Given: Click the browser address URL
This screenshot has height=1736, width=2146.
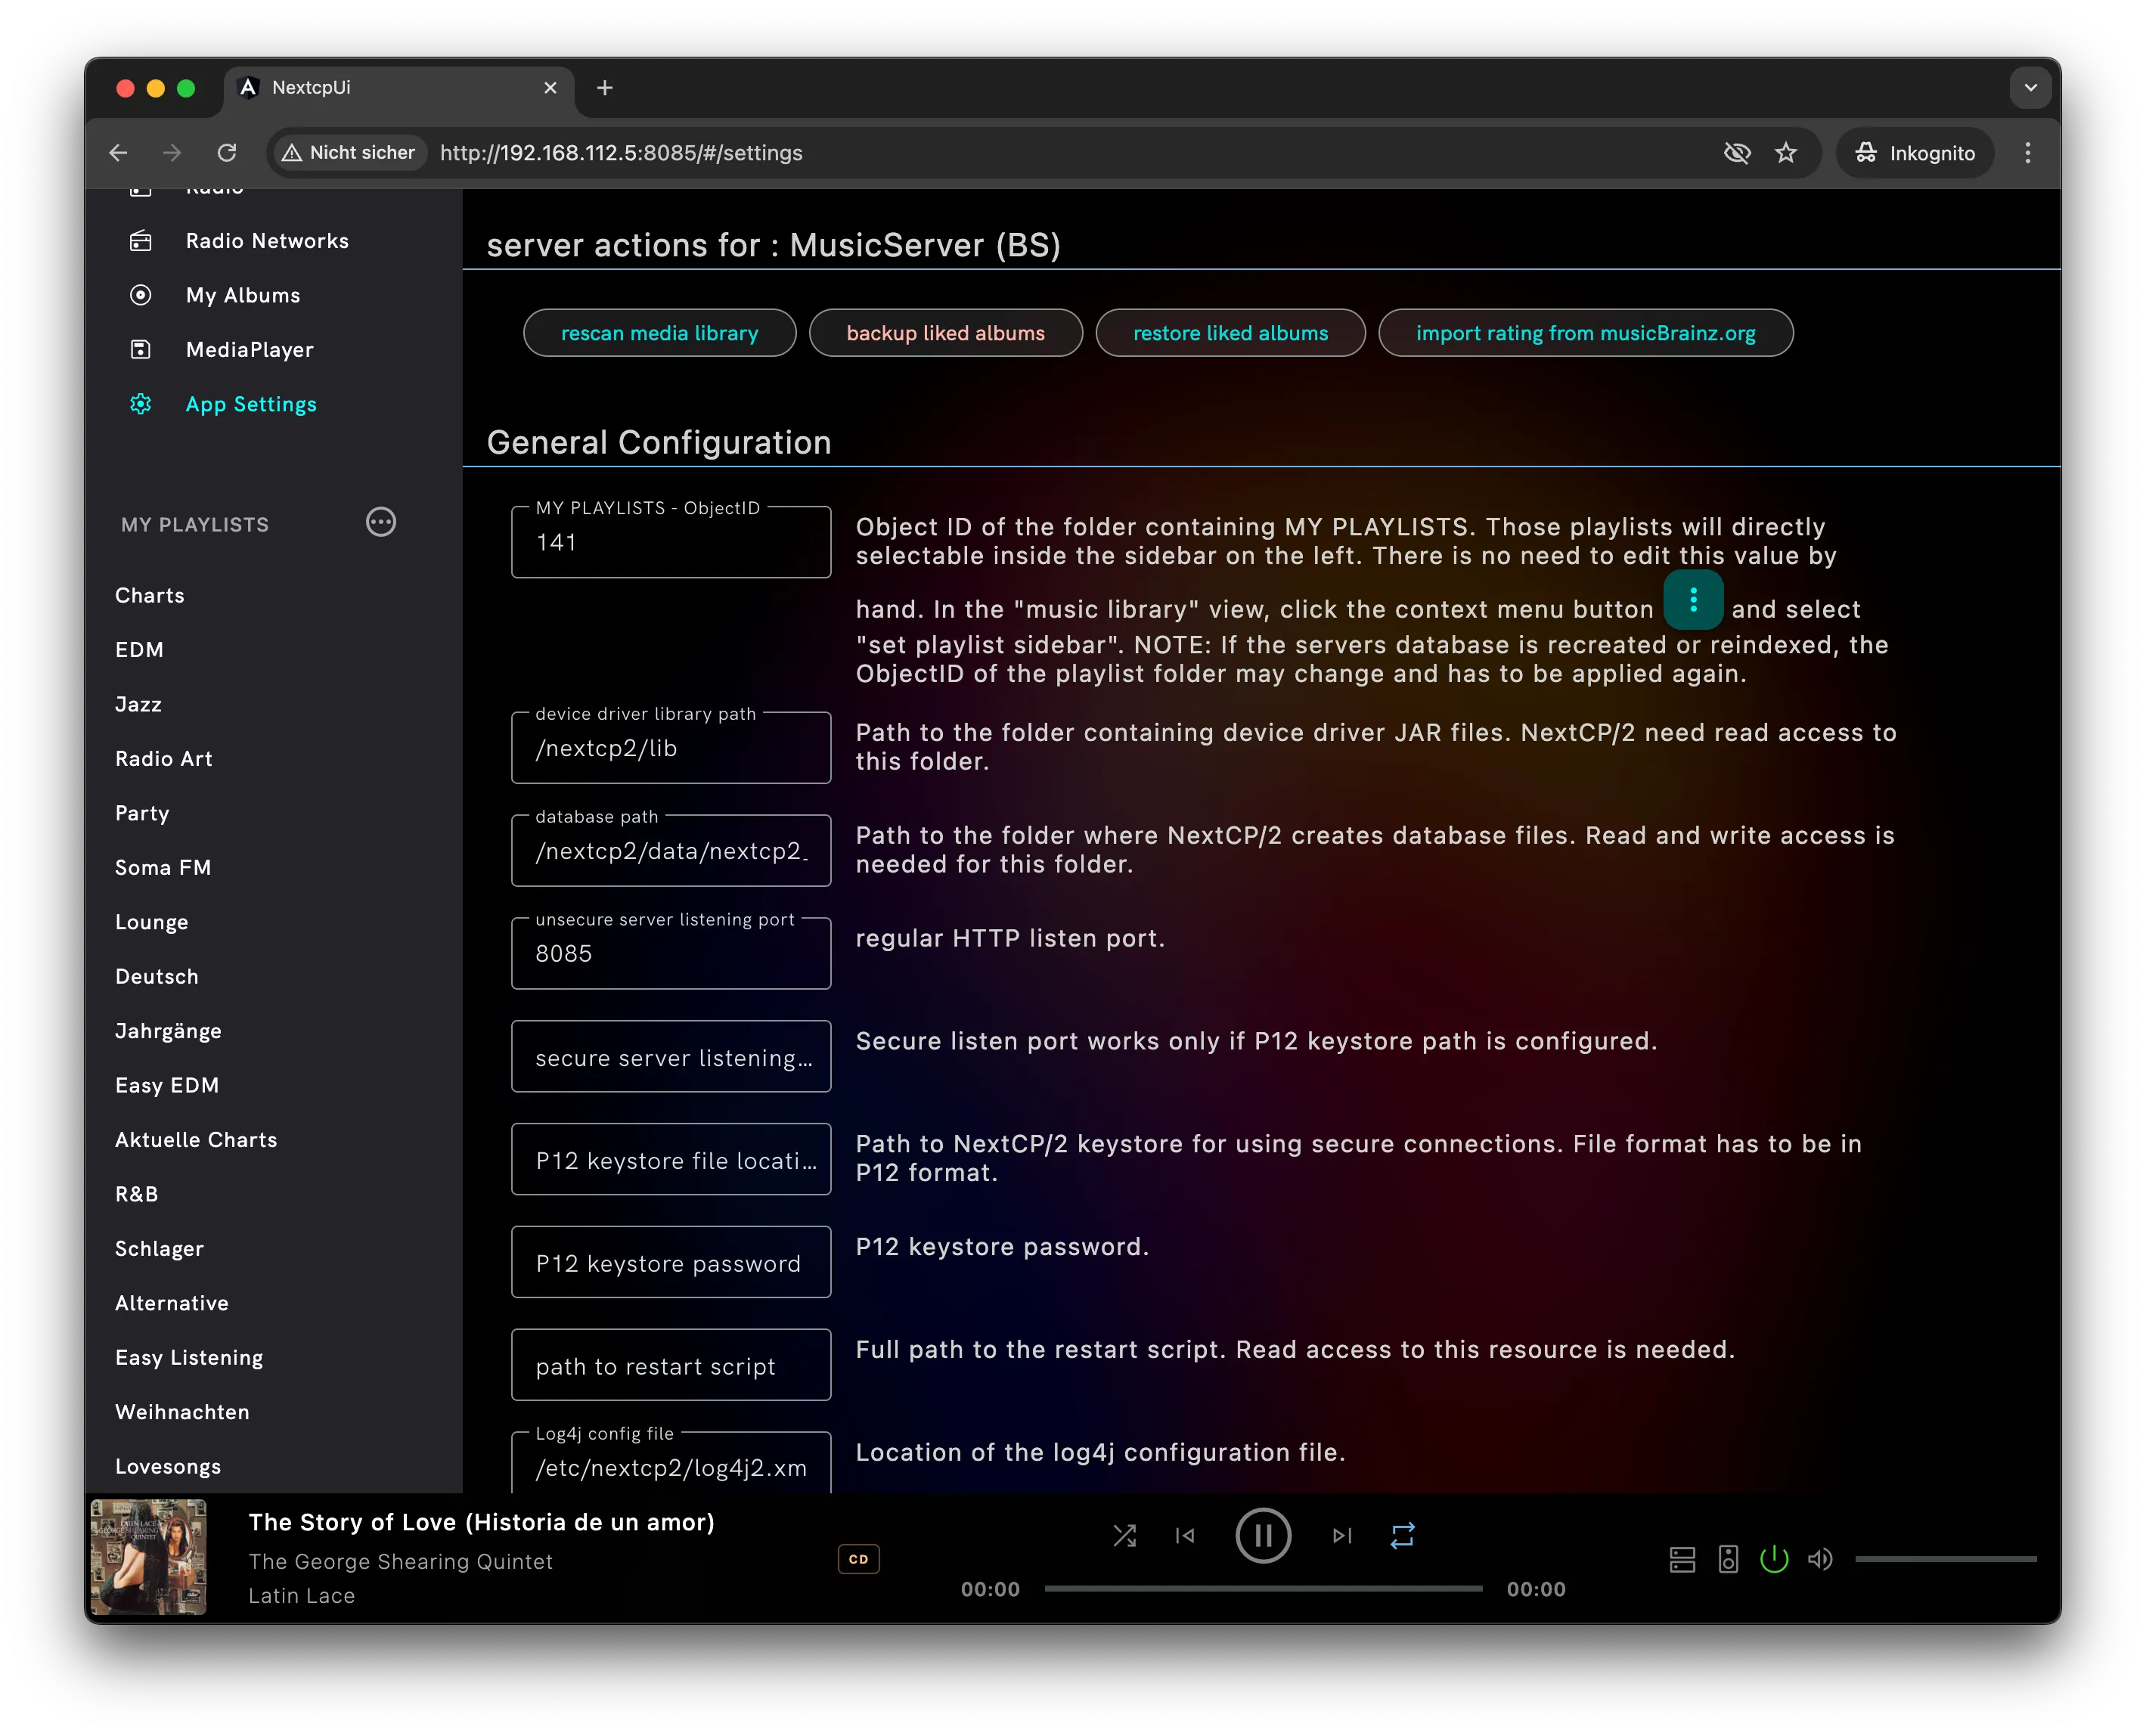Looking at the screenshot, I should [x=621, y=153].
